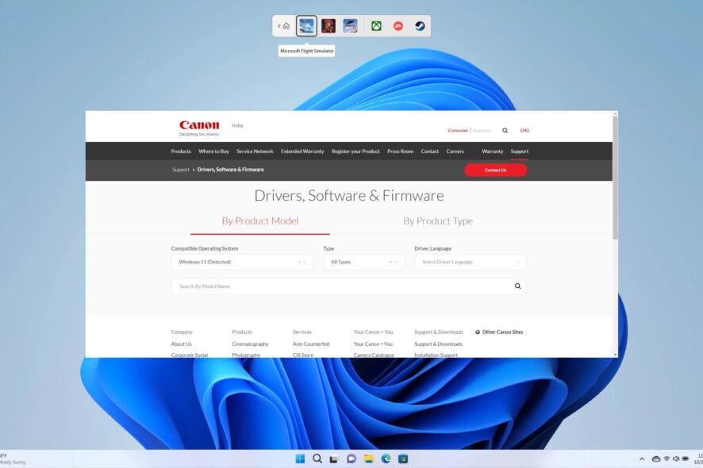
Task: Click Anti-Counterfeit footer link
Action: pos(311,344)
